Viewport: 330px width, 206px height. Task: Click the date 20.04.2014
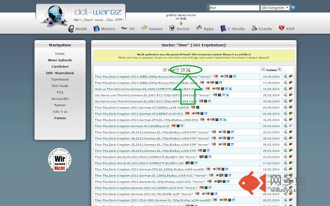coord(271,126)
